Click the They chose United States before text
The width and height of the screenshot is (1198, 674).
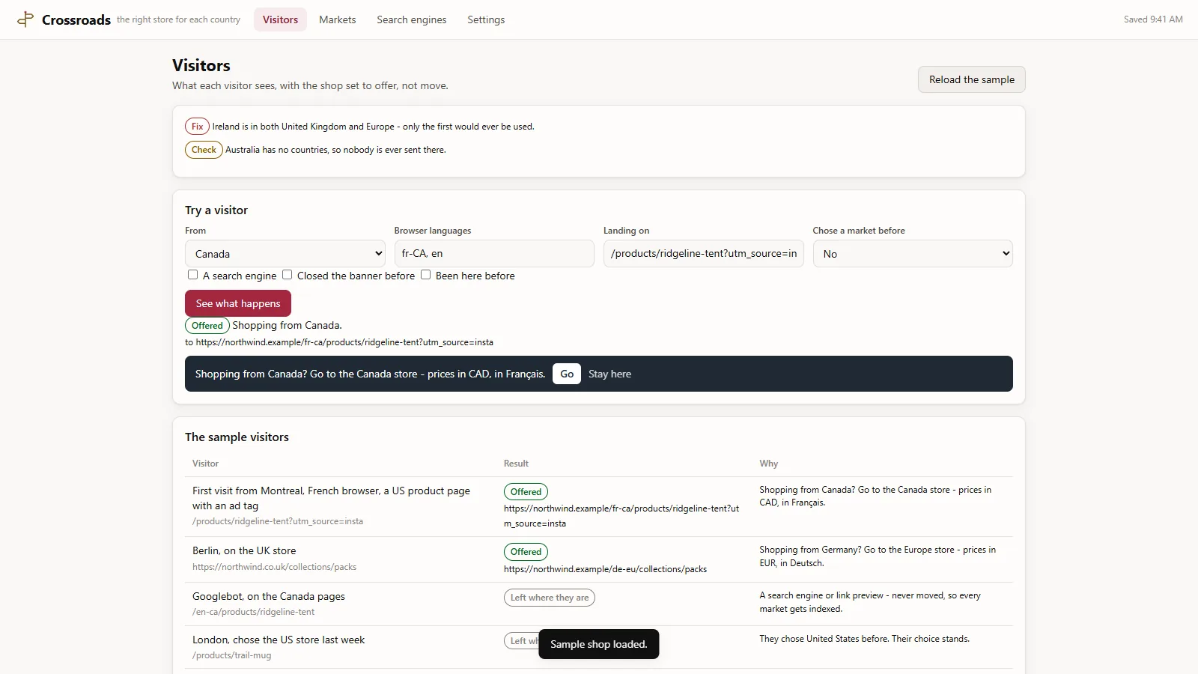pyautogui.click(x=864, y=639)
